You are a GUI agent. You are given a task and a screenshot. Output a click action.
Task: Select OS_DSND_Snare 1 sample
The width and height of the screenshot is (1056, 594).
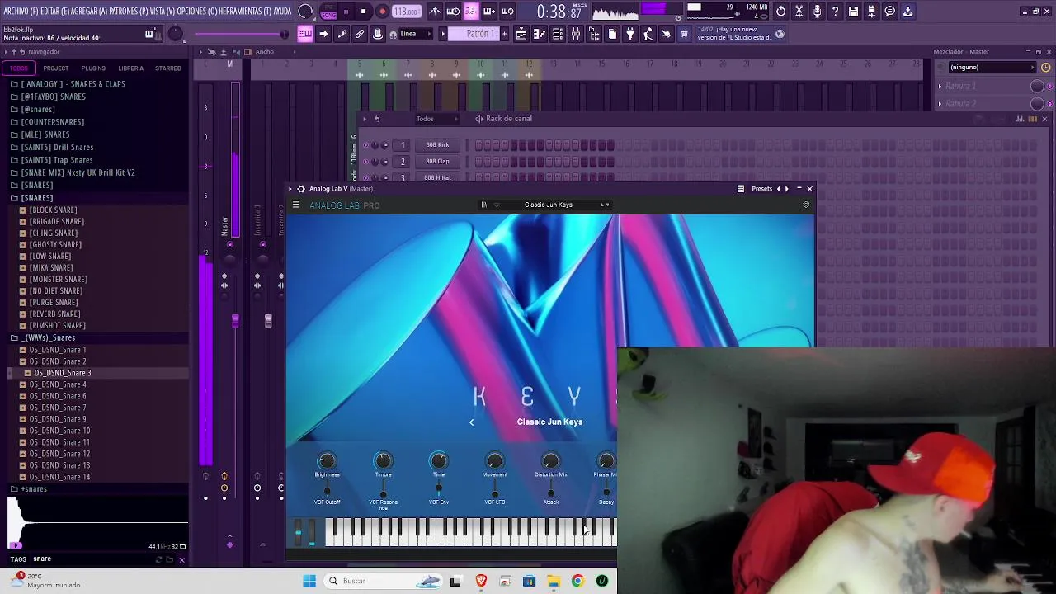pos(58,350)
